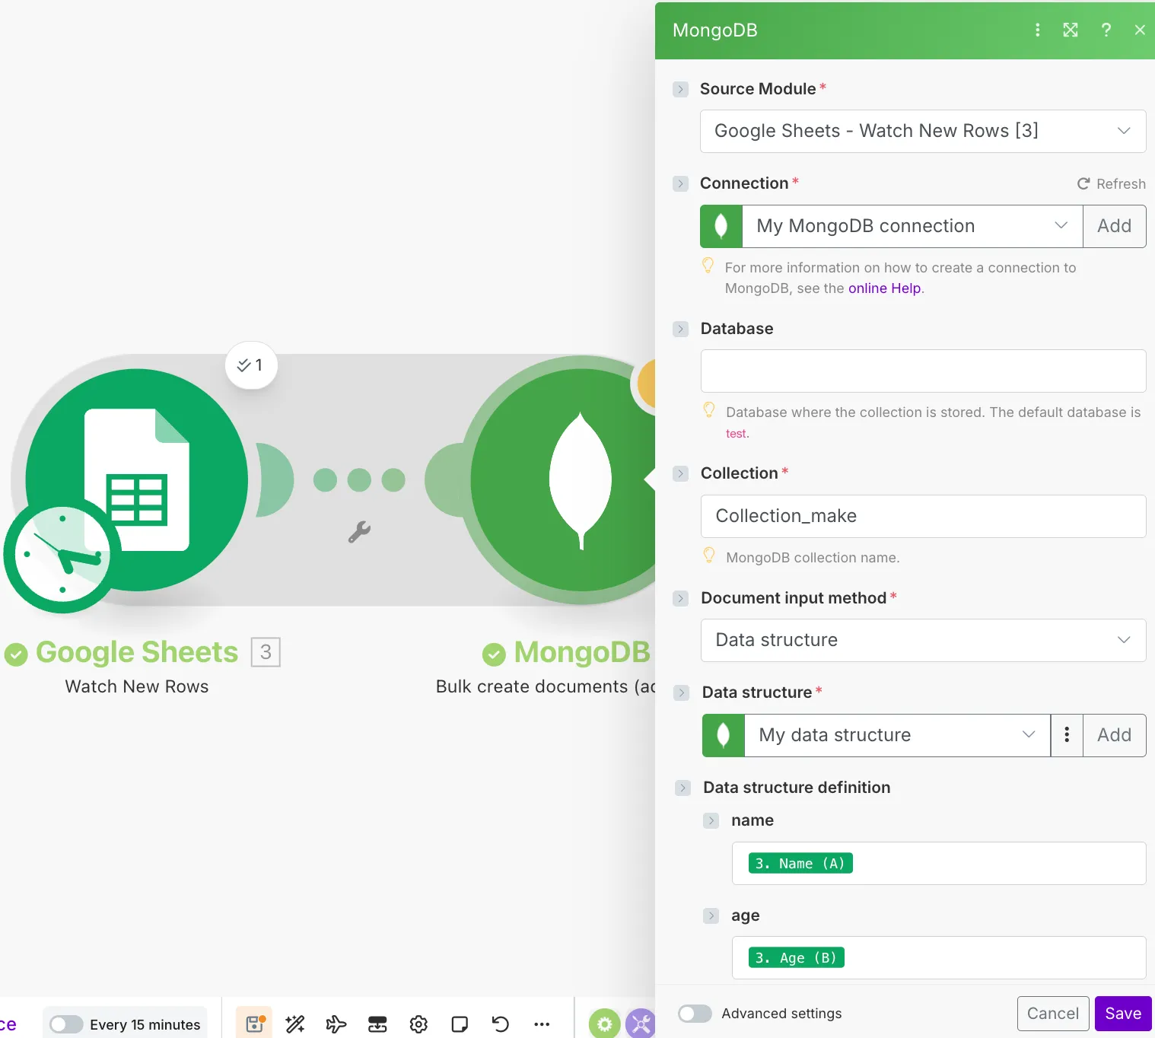The height and width of the screenshot is (1038, 1155).
Task: Open help for the MongoDB module
Action: point(1106,30)
